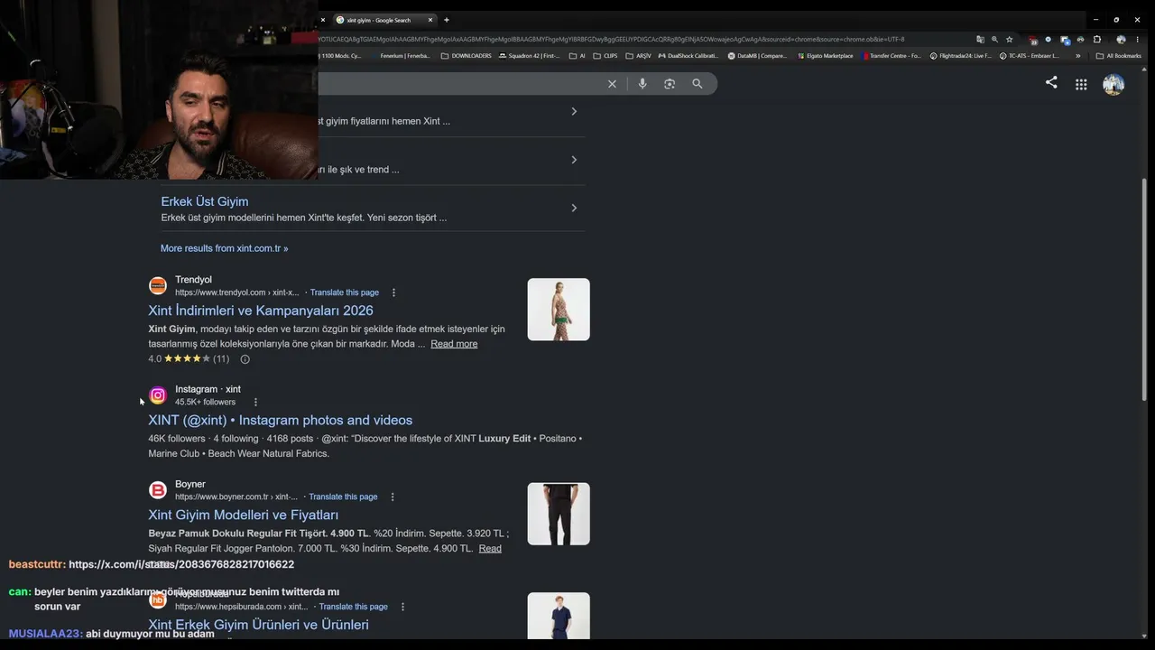The width and height of the screenshot is (1155, 650).
Task: Show hidden bookmarks with the double chevron
Action: [x=1077, y=56]
